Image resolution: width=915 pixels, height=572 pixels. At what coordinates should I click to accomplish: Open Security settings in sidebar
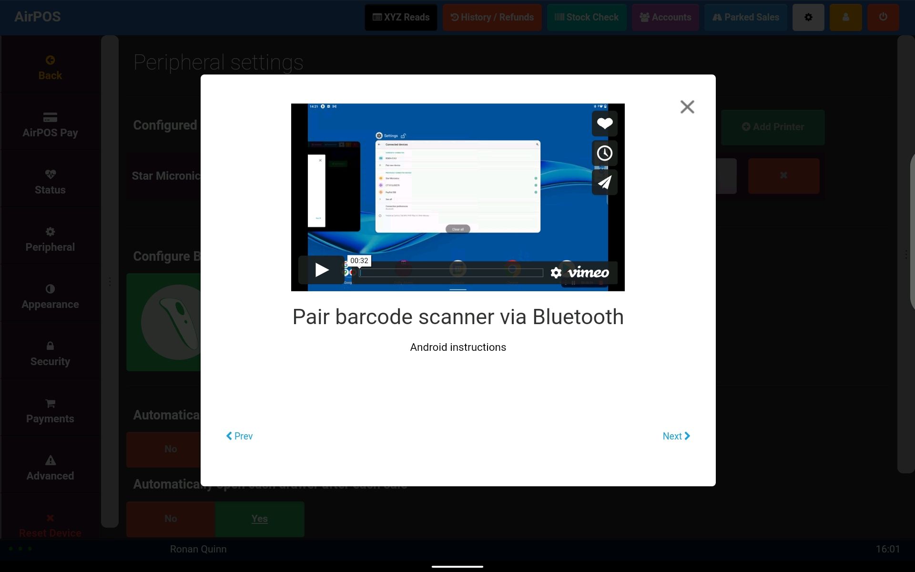(x=50, y=354)
